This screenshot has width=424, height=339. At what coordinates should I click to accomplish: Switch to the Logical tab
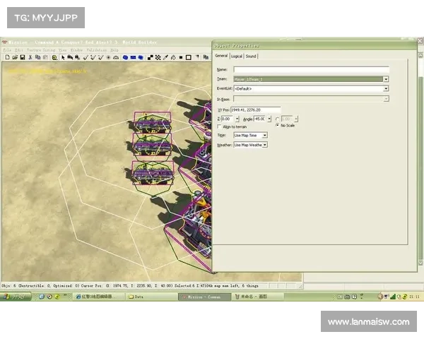click(x=237, y=56)
